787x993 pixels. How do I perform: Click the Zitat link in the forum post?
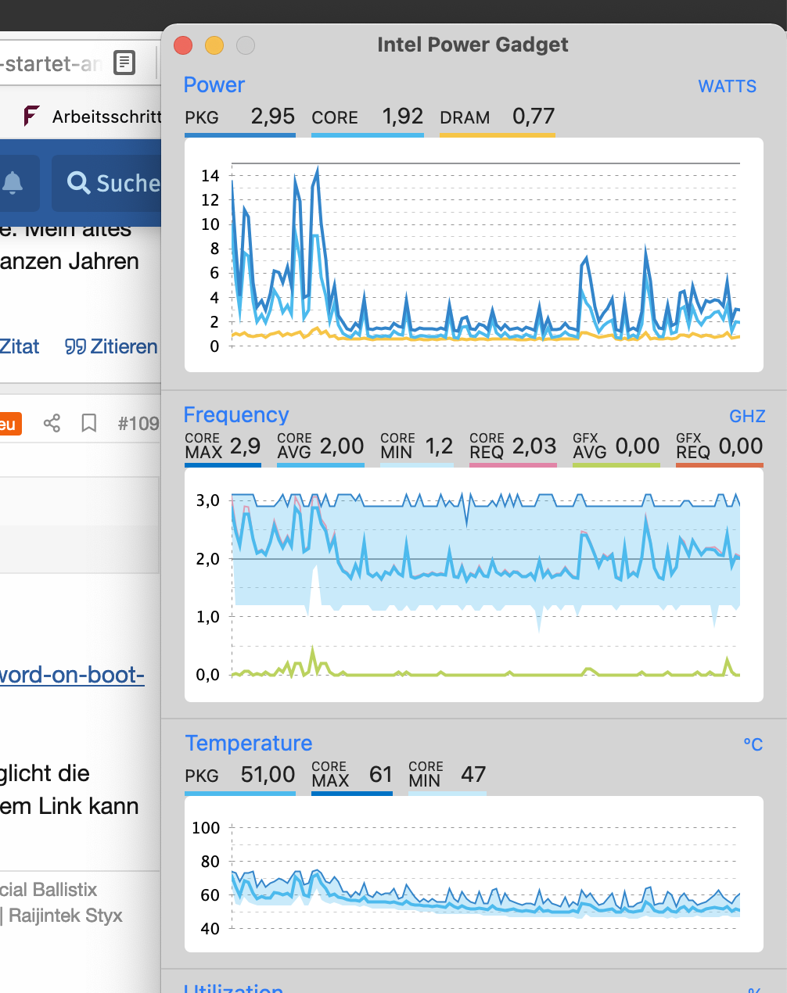tap(20, 346)
